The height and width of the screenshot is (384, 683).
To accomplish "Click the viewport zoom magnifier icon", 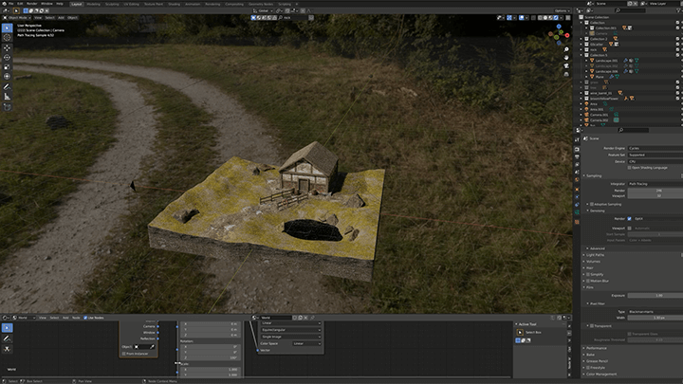I will click(566, 49).
